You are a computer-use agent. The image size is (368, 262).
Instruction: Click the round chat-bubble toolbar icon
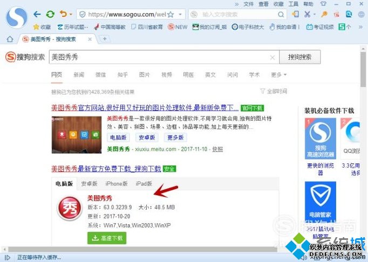coord(362,15)
